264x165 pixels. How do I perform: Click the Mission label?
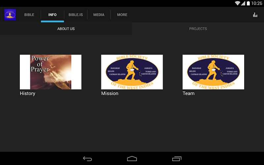pyautogui.click(x=110, y=93)
